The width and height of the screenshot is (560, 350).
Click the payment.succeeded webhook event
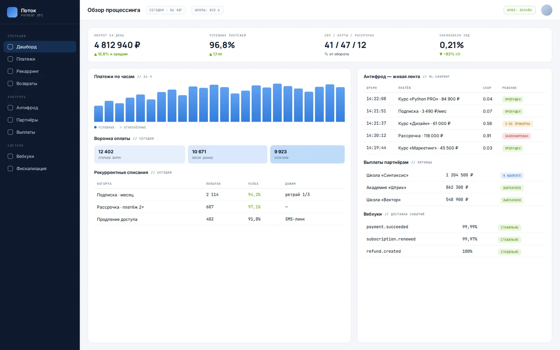387,227
